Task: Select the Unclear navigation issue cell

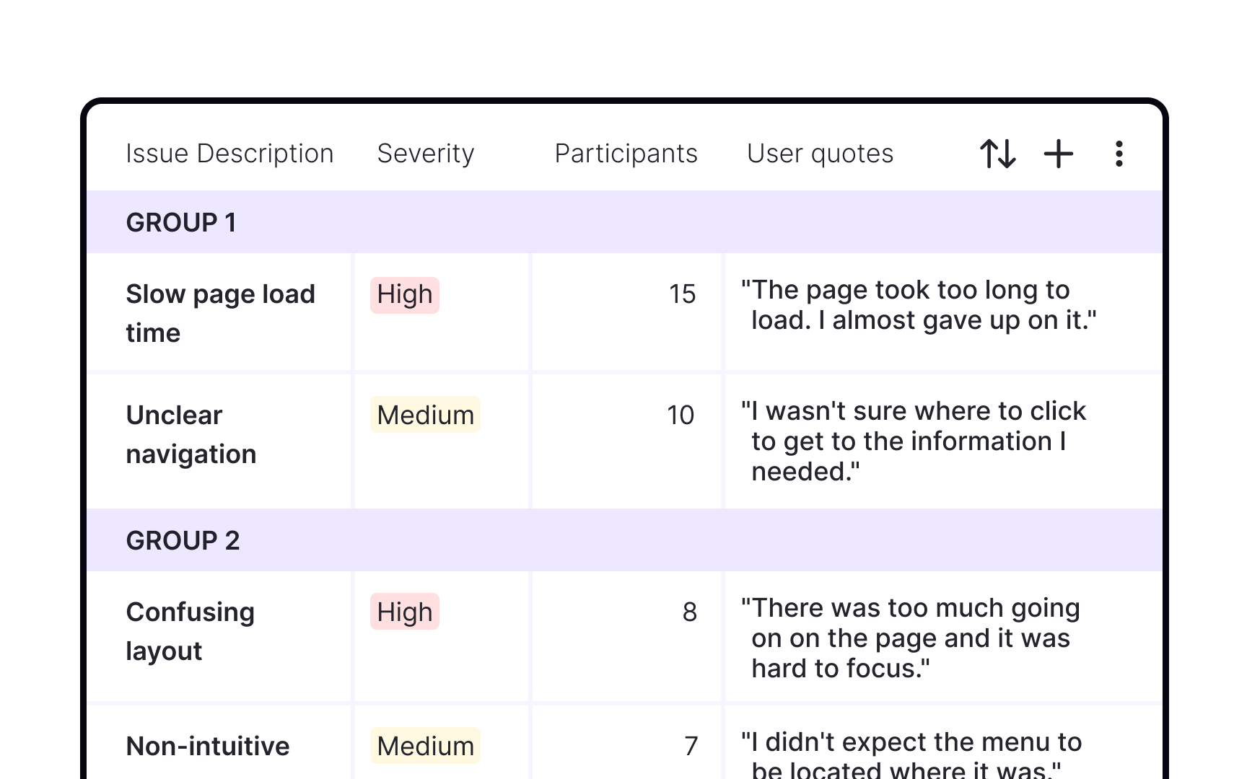Action: click(191, 434)
